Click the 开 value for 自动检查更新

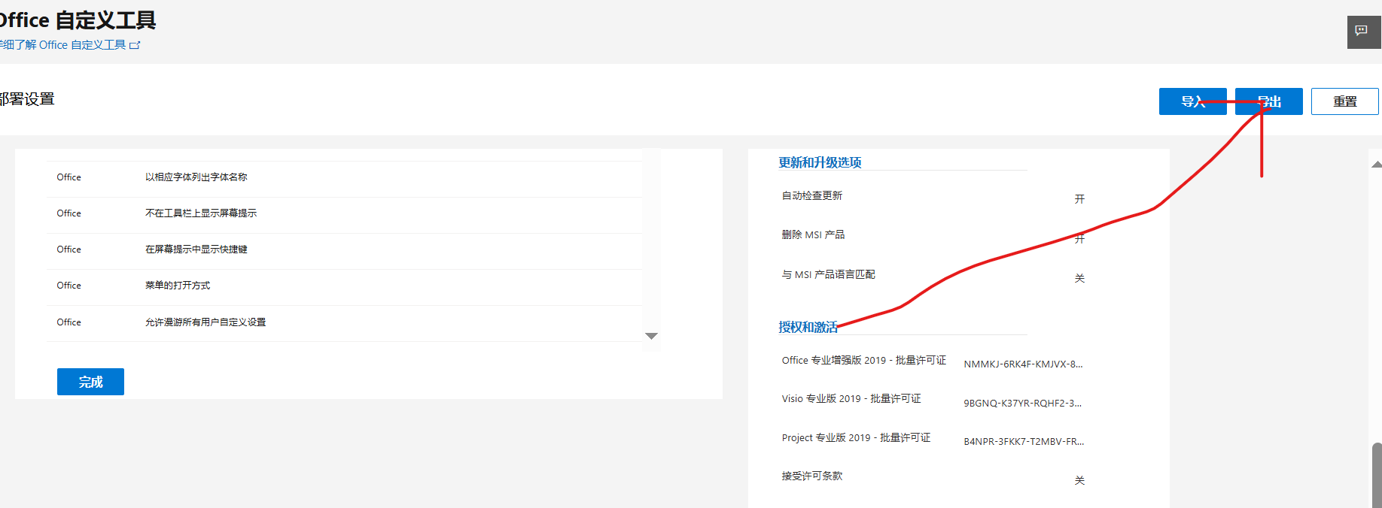pos(1079,199)
